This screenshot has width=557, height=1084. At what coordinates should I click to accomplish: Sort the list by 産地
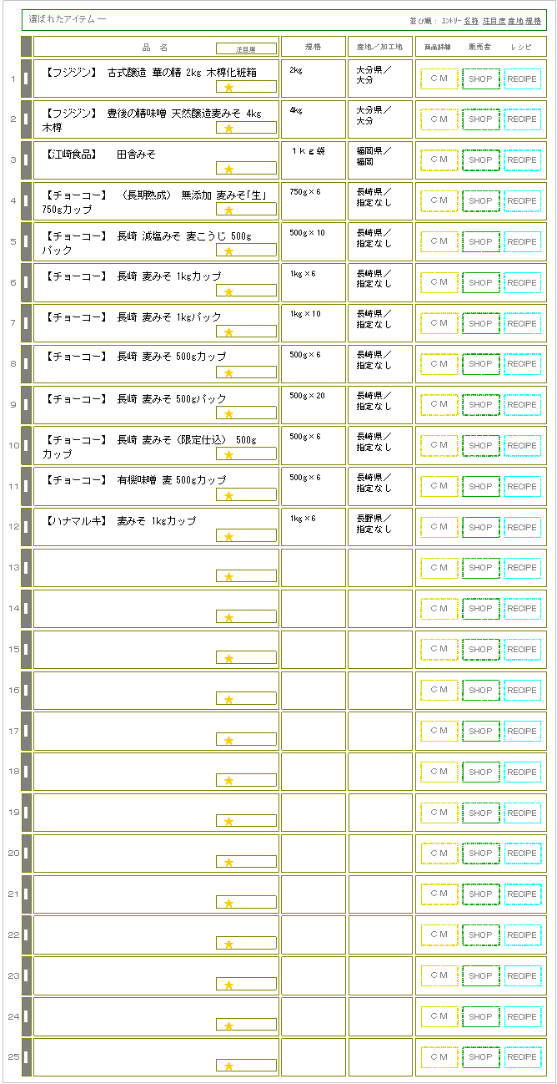pos(515,21)
